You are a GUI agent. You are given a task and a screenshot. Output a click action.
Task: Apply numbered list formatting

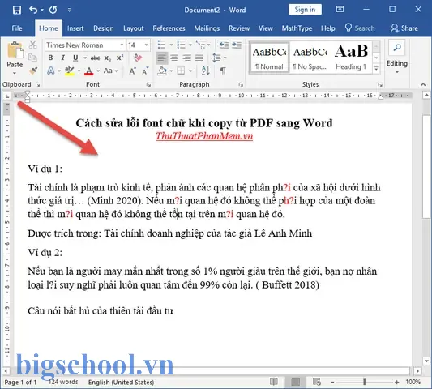181,45
